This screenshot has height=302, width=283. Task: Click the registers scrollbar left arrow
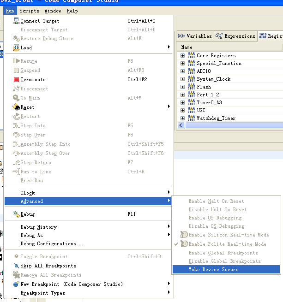coord(181,125)
